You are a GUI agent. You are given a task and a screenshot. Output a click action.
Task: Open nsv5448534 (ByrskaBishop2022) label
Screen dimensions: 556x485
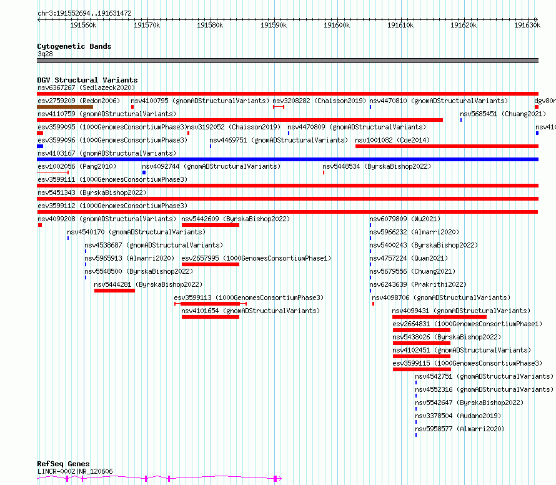[377, 166]
